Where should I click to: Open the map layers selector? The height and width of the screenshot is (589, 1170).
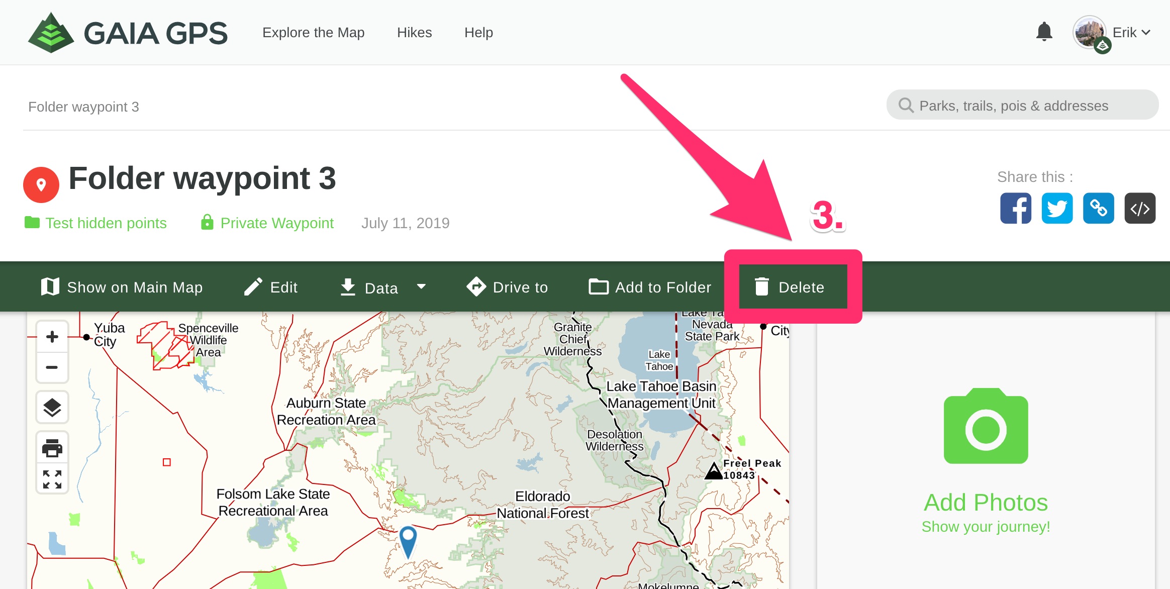pyautogui.click(x=52, y=407)
